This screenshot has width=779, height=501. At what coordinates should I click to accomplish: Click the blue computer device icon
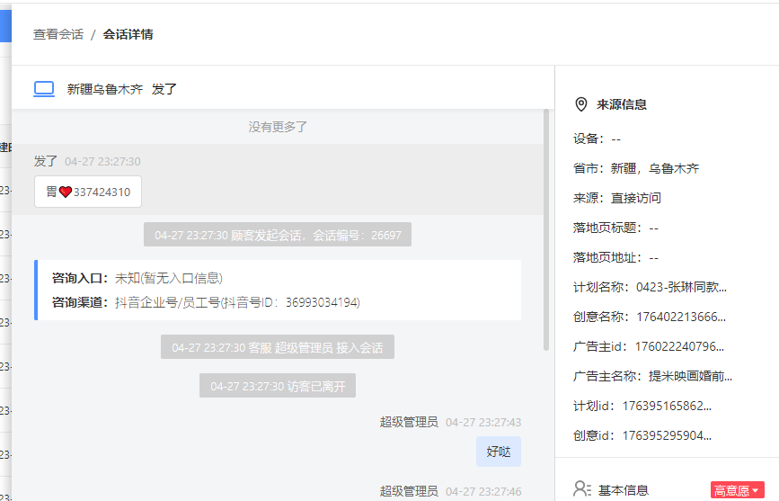pyautogui.click(x=44, y=89)
